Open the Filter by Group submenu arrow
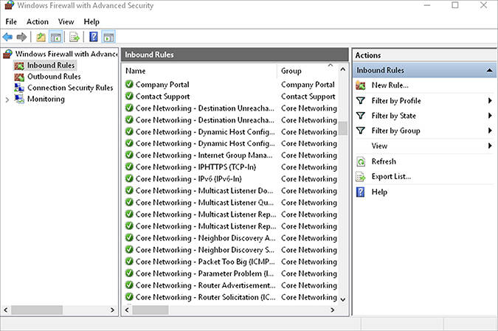The image size is (498, 331). pyautogui.click(x=490, y=130)
